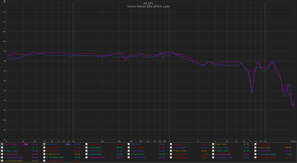The image size is (297, 163).
Task: Click the All SPL graph heading
Action: (148, 3)
